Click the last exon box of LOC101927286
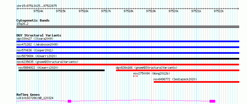 (212, 101)
